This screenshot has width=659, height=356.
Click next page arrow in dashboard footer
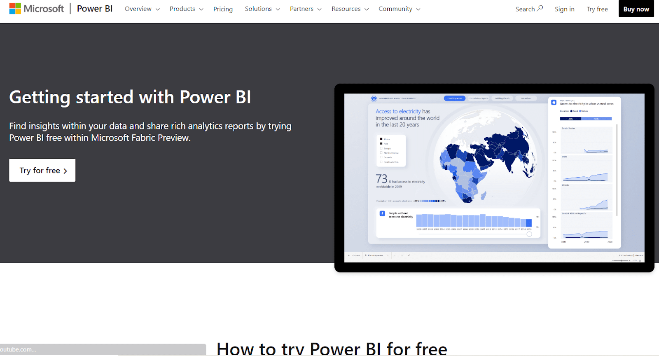(x=402, y=255)
